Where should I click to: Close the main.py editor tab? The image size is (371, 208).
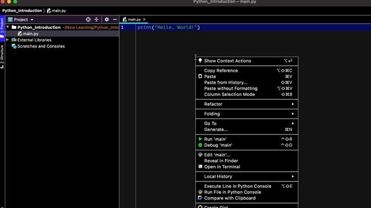pos(144,20)
